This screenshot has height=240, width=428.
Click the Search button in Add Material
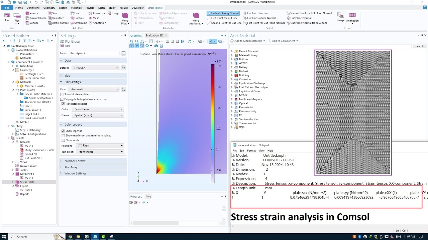[419, 46]
